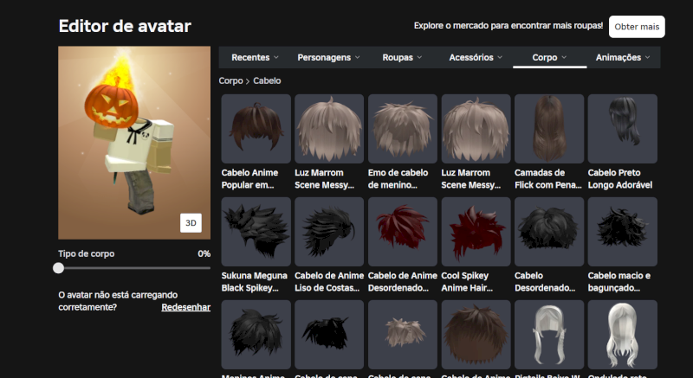
Task: Select Cool Spikey Anime Hair thumbnail
Action: click(x=476, y=232)
